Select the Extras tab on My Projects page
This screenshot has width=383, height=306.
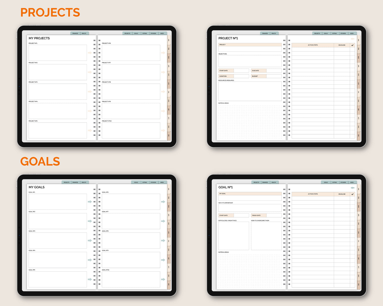point(145,33)
